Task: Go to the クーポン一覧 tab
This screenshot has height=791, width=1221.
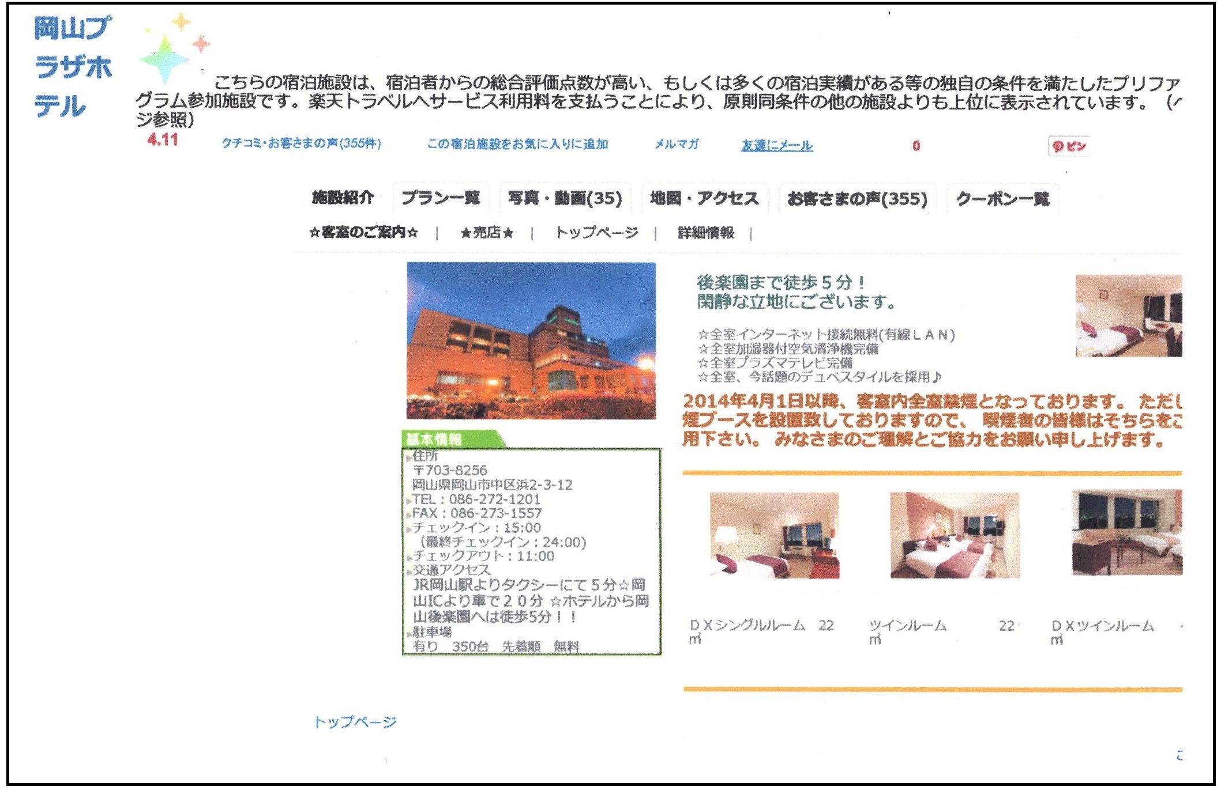Action: point(1002,199)
